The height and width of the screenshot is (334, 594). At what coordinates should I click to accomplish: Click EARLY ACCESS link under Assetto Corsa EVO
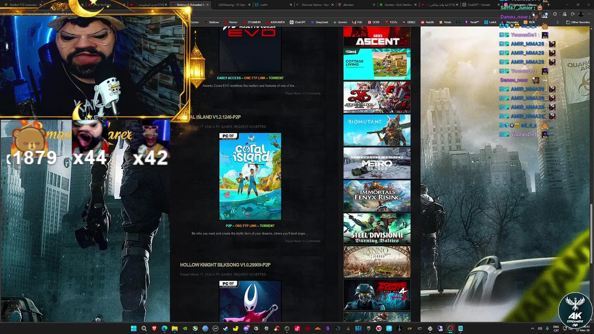click(229, 78)
